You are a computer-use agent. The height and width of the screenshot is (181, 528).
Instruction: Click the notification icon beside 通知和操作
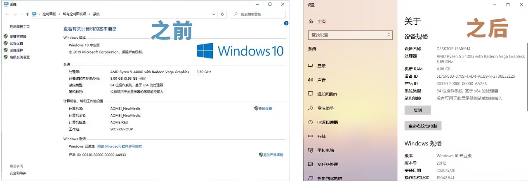311,94
